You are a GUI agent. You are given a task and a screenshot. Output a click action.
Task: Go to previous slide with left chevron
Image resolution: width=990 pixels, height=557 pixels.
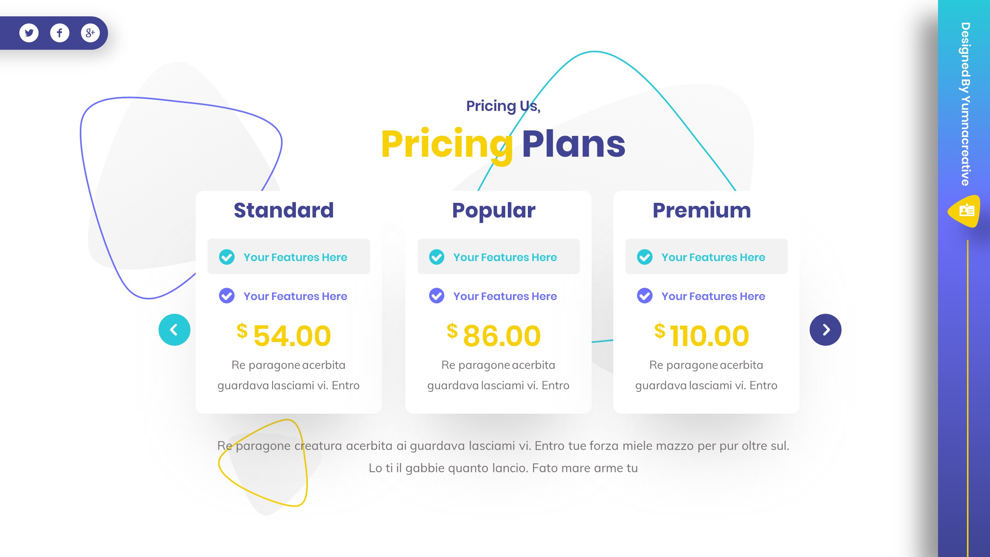tap(174, 330)
